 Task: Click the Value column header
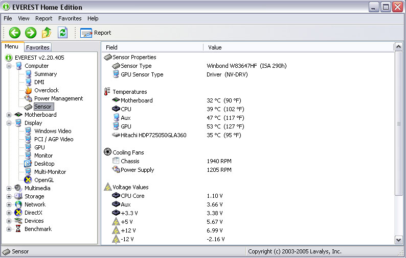[x=298, y=47]
